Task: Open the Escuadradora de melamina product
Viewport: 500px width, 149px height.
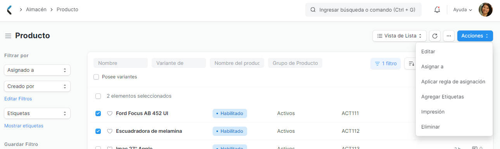Action: tap(149, 131)
